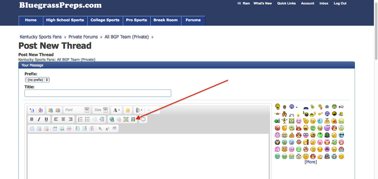Image resolution: width=378 pixels, height=179 pixels.
Task: Insert the dancing banana emoticon
Action: (x=285, y=121)
